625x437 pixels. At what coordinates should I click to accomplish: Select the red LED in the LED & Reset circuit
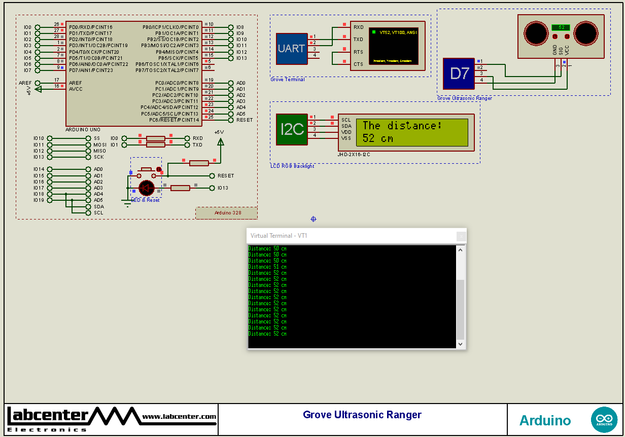click(147, 188)
